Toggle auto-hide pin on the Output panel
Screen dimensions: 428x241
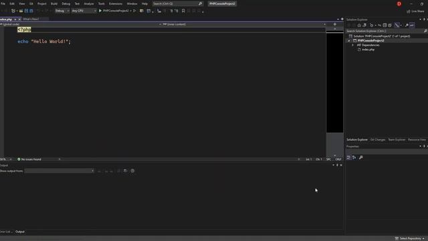pos(337,165)
